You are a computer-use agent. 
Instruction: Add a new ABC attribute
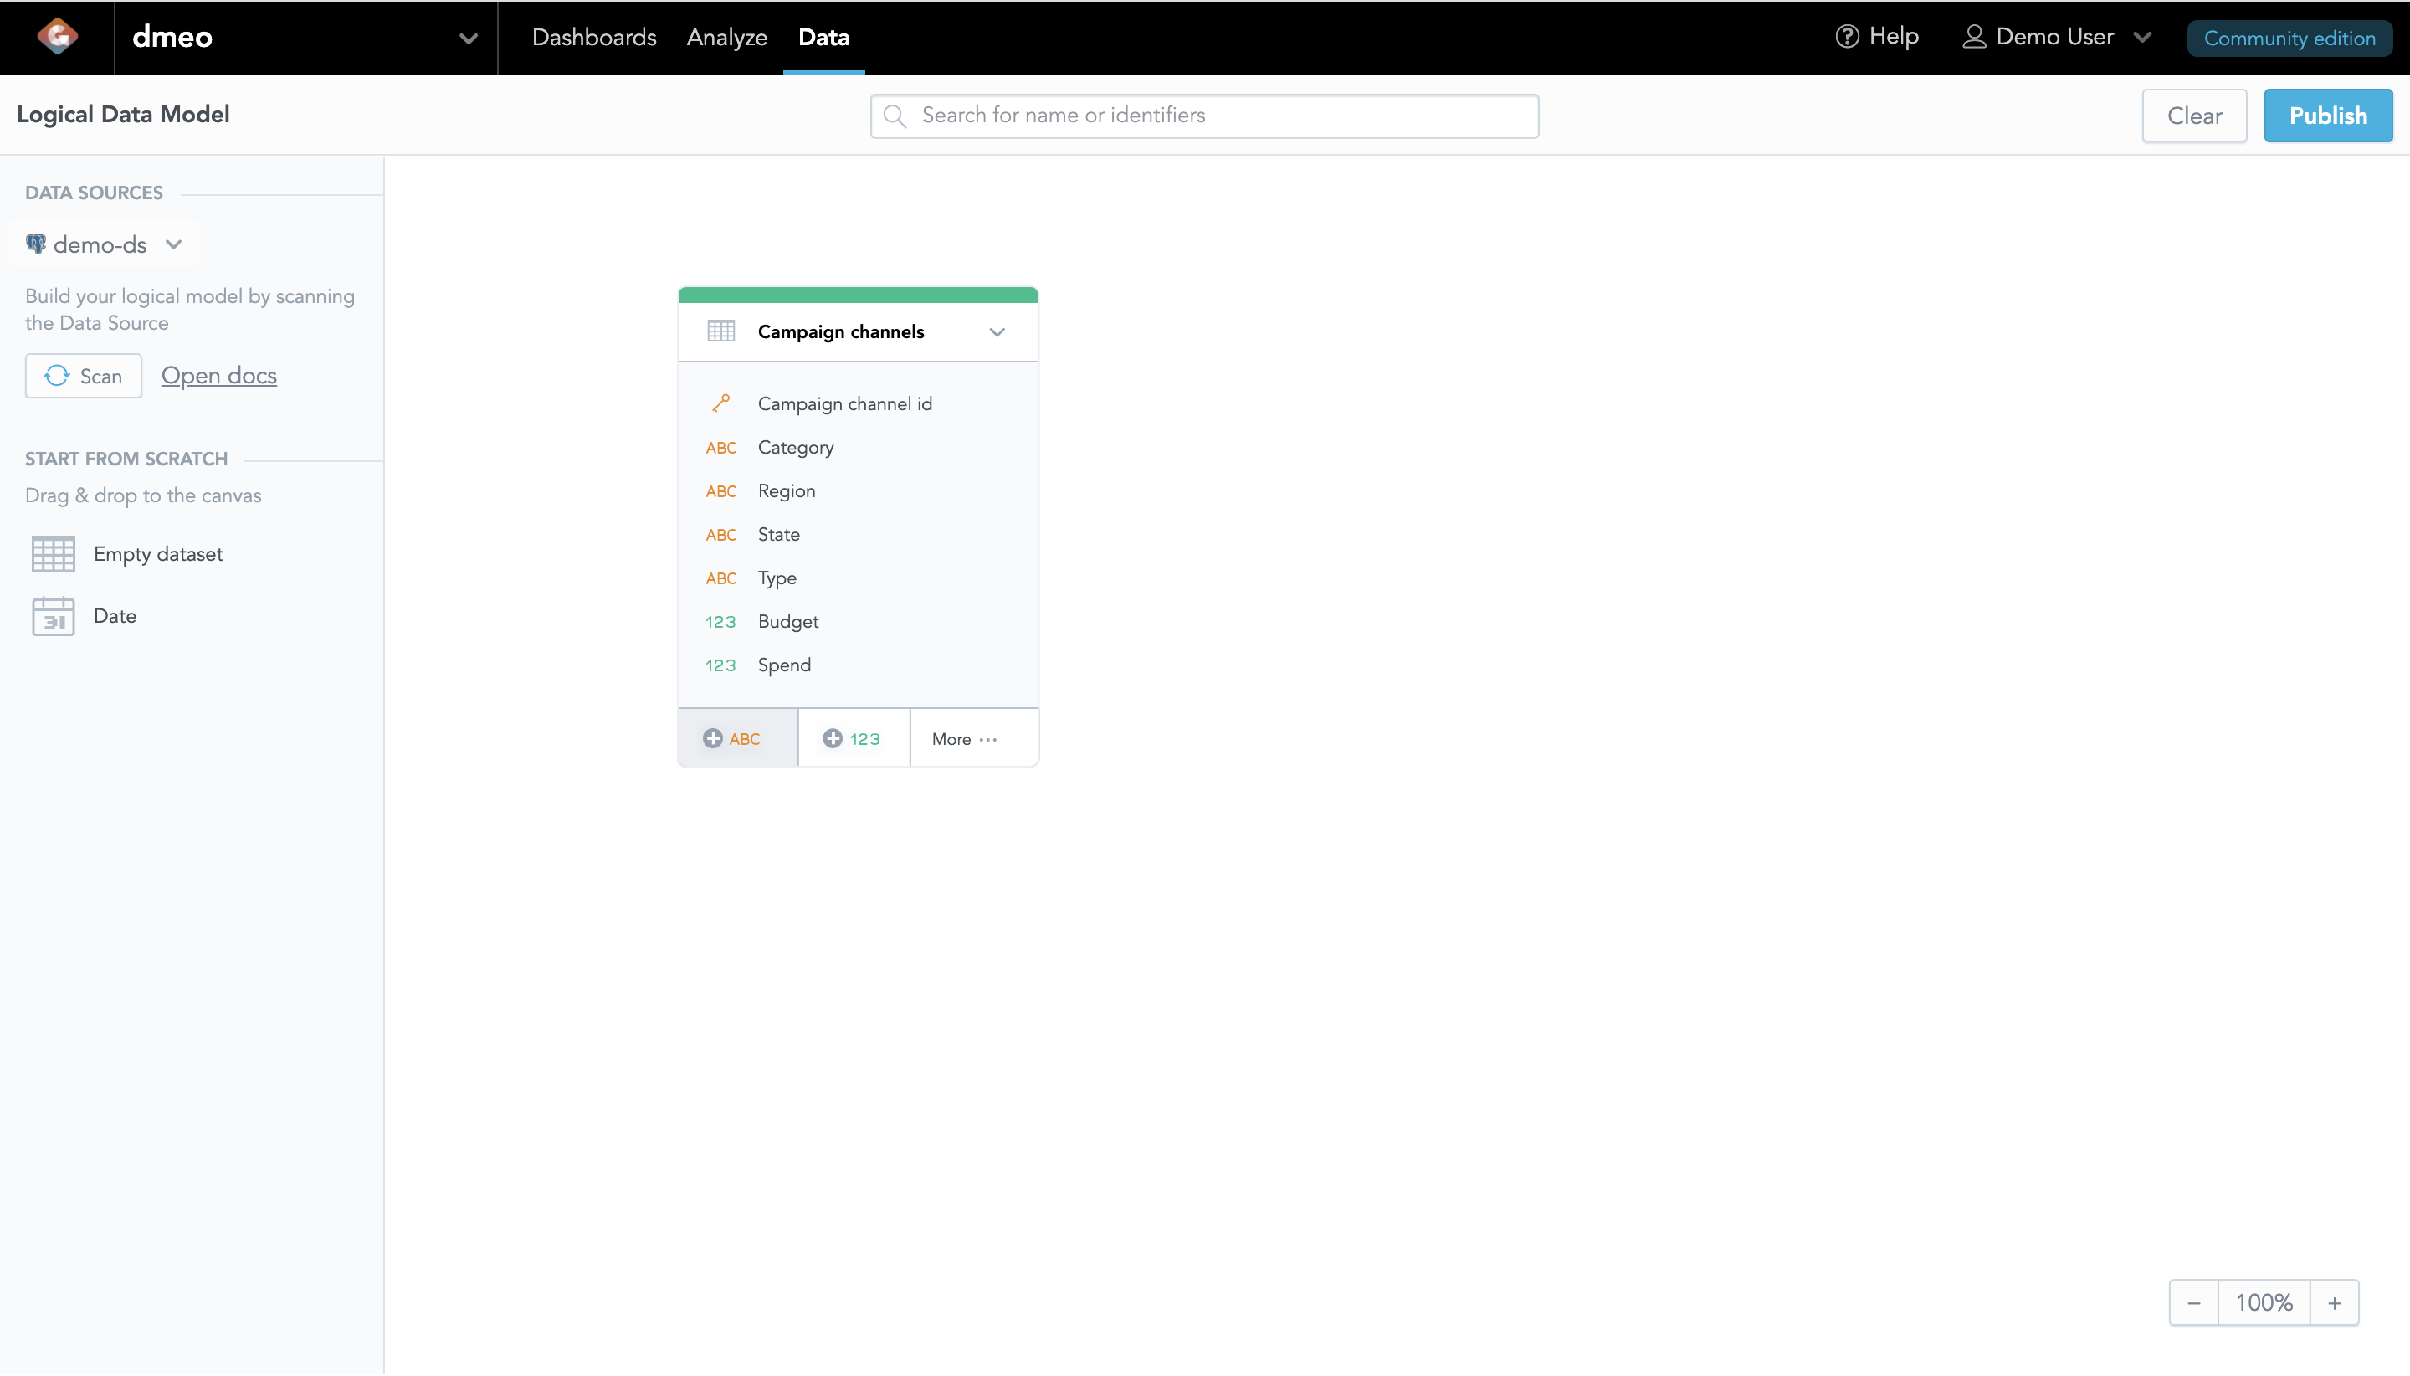[738, 738]
